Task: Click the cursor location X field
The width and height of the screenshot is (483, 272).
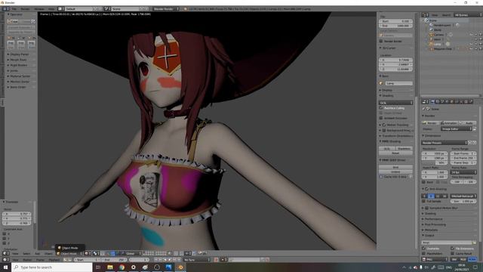Action: [395, 60]
